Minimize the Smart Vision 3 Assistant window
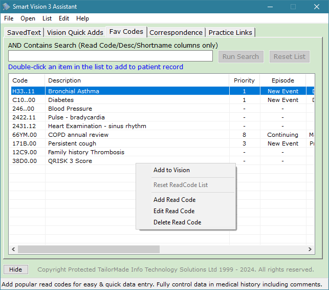 (270, 7)
